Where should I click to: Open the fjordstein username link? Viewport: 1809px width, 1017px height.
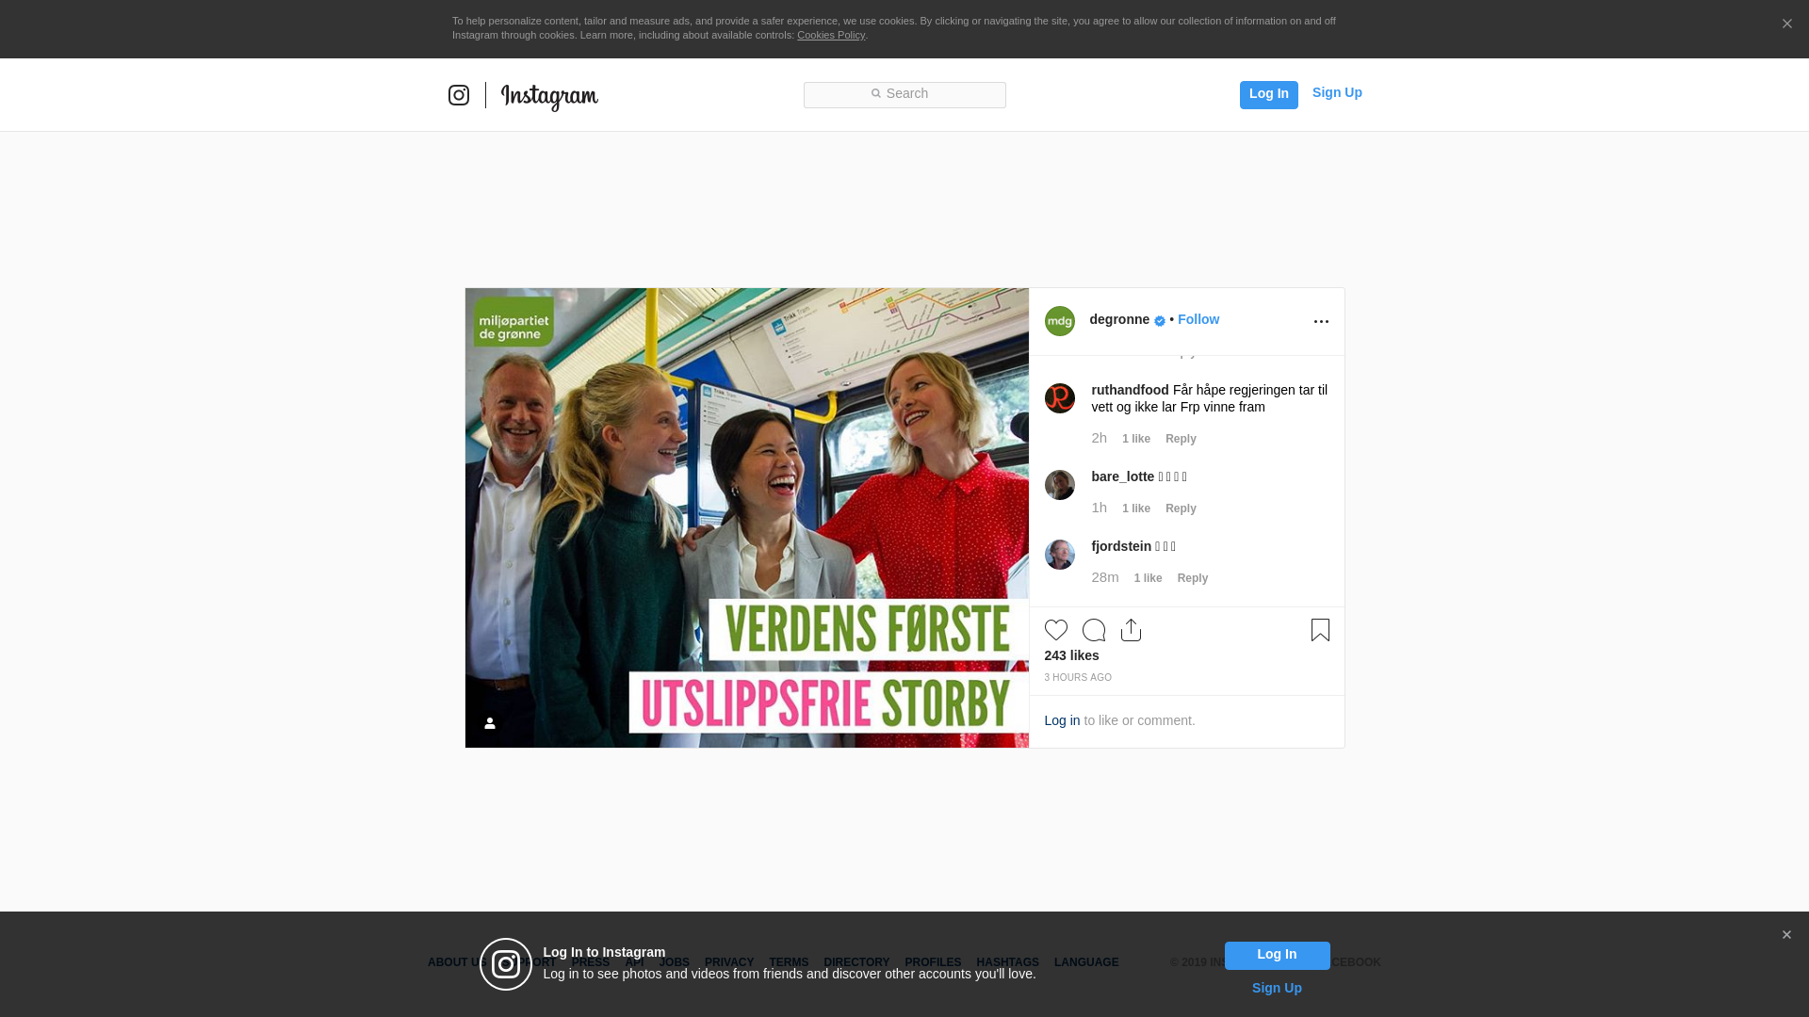click(1121, 546)
